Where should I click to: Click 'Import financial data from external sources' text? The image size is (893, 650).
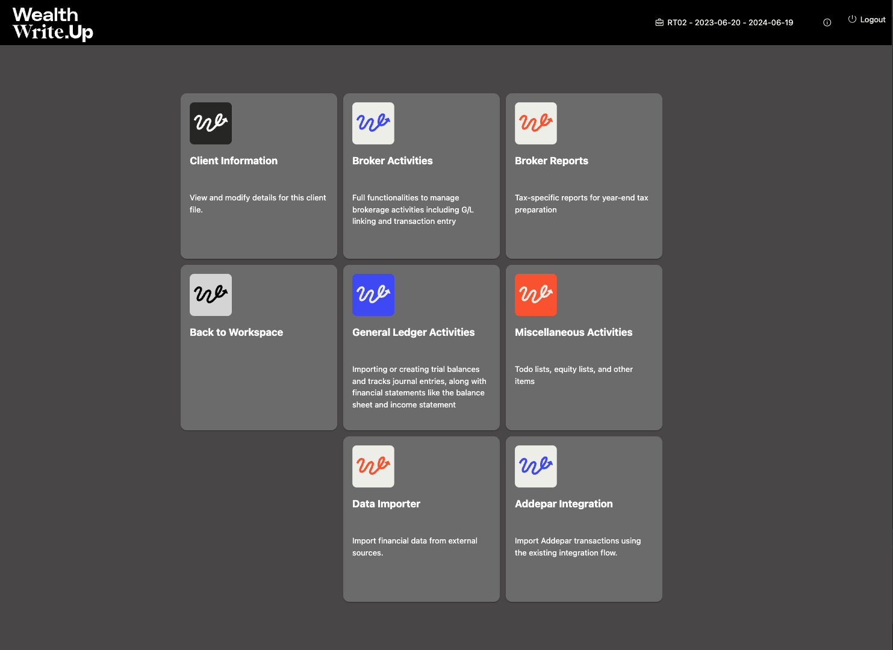415,546
